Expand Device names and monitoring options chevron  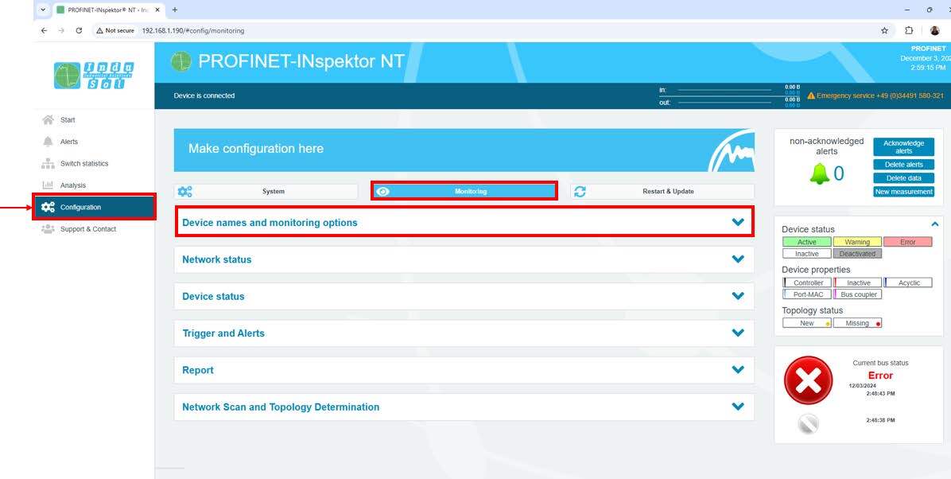point(738,222)
